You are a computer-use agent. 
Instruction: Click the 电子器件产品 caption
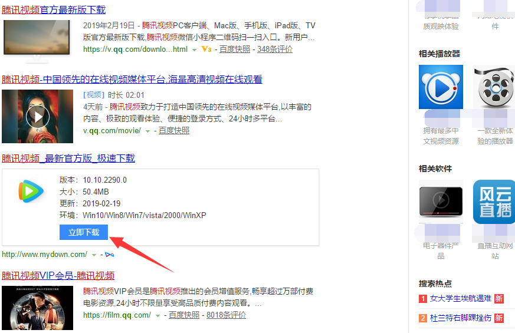click(x=441, y=250)
